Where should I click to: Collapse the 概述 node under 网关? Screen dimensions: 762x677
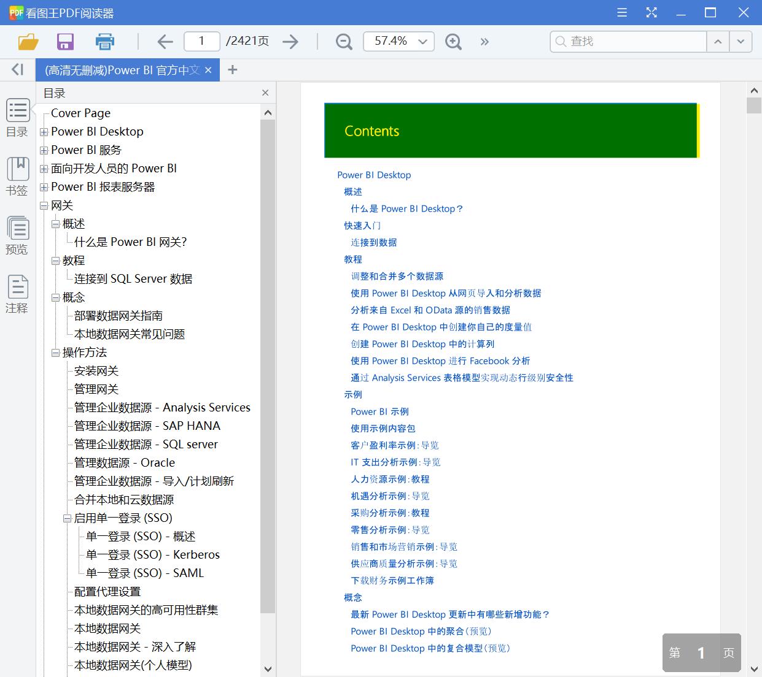click(55, 224)
